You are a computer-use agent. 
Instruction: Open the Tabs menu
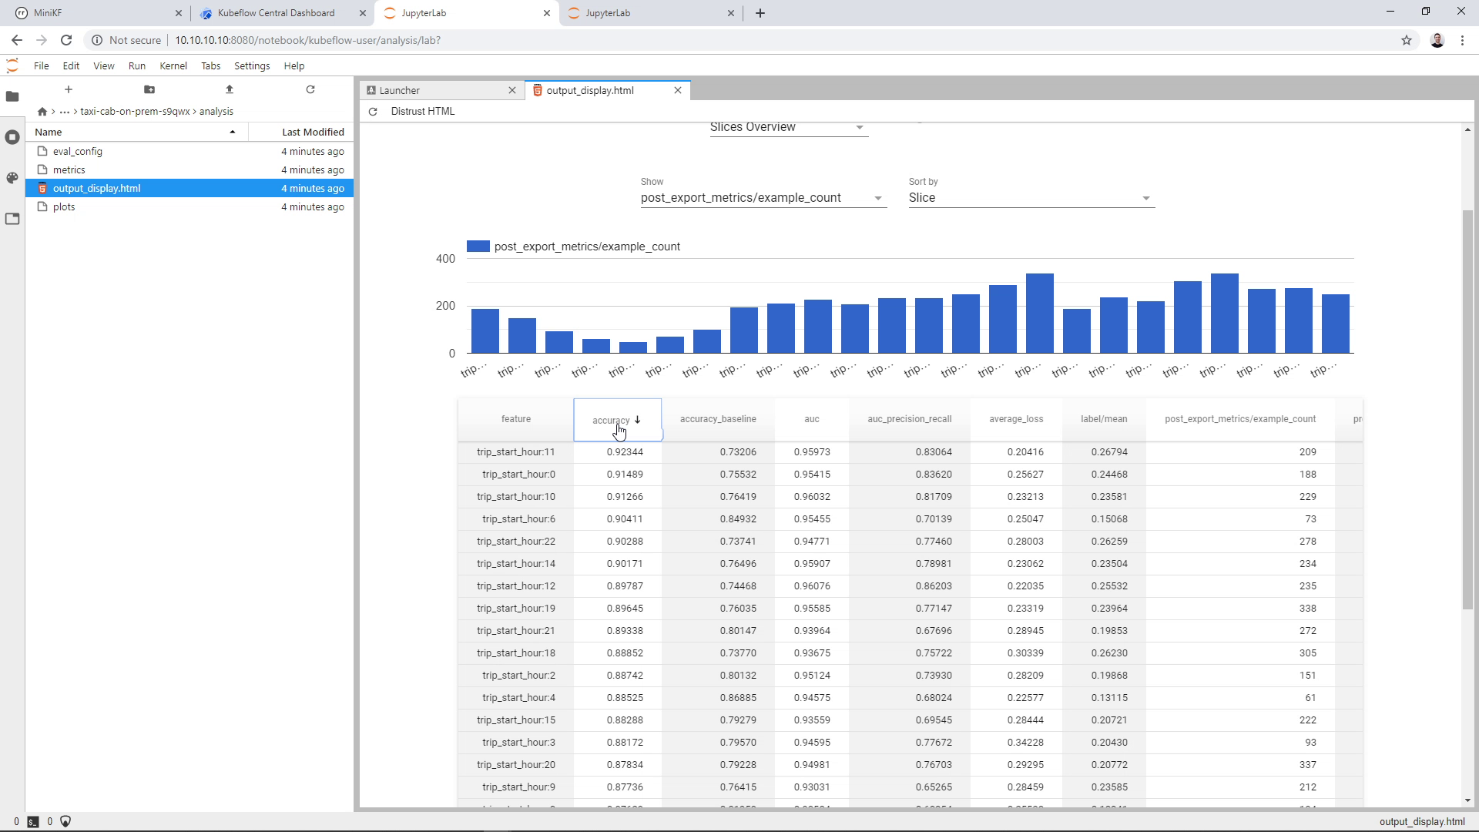[x=211, y=66]
